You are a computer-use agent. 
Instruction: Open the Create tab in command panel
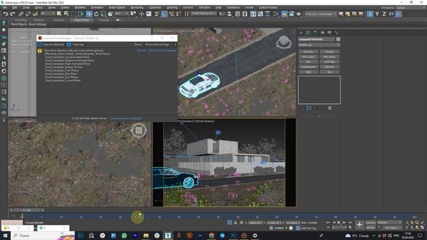pos(301,33)
